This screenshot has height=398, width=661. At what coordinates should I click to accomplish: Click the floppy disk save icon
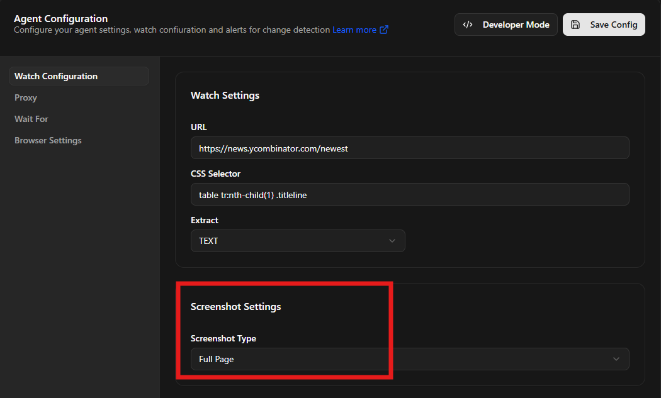(575, 25)
